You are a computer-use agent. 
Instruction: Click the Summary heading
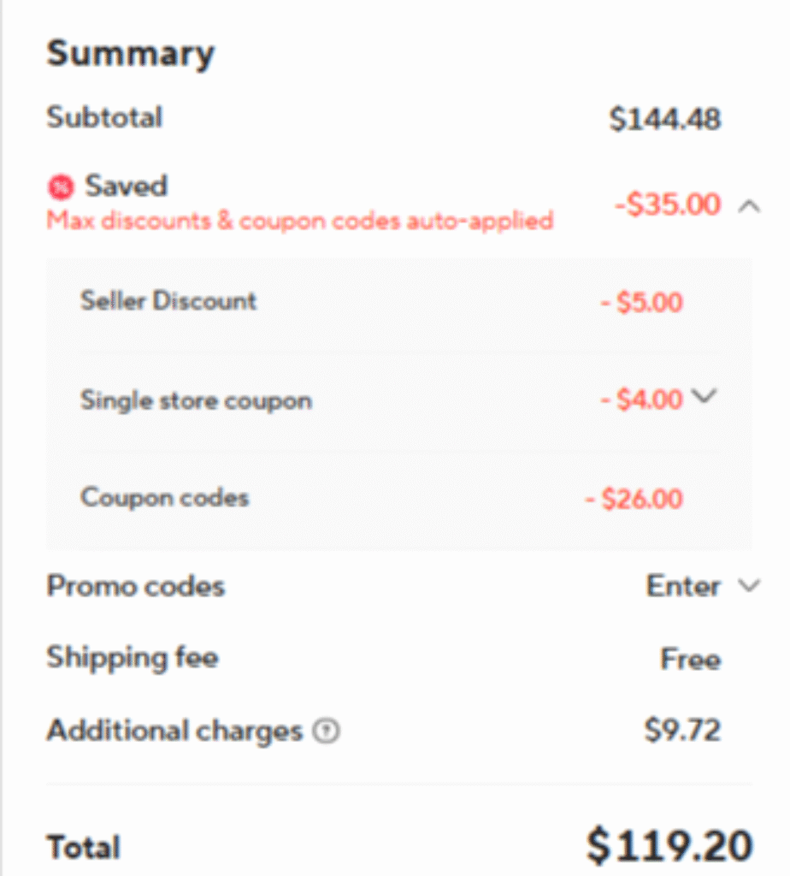click(130, 54)
